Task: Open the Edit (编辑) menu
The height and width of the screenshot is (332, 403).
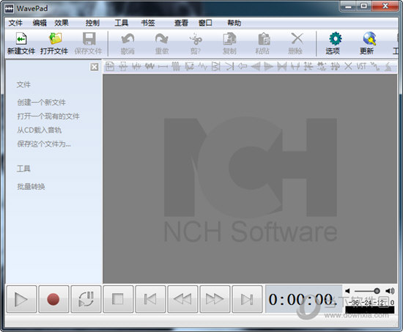Action: tap(40, 23)
